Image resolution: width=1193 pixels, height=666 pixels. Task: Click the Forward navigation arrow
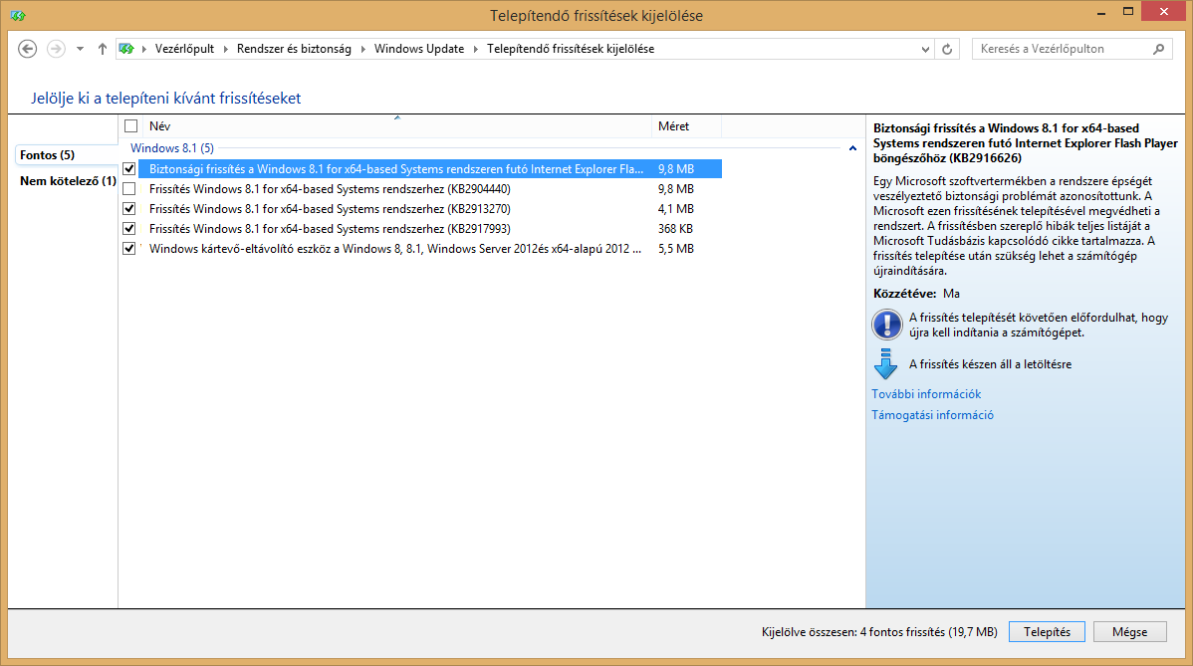coord(56,49)
